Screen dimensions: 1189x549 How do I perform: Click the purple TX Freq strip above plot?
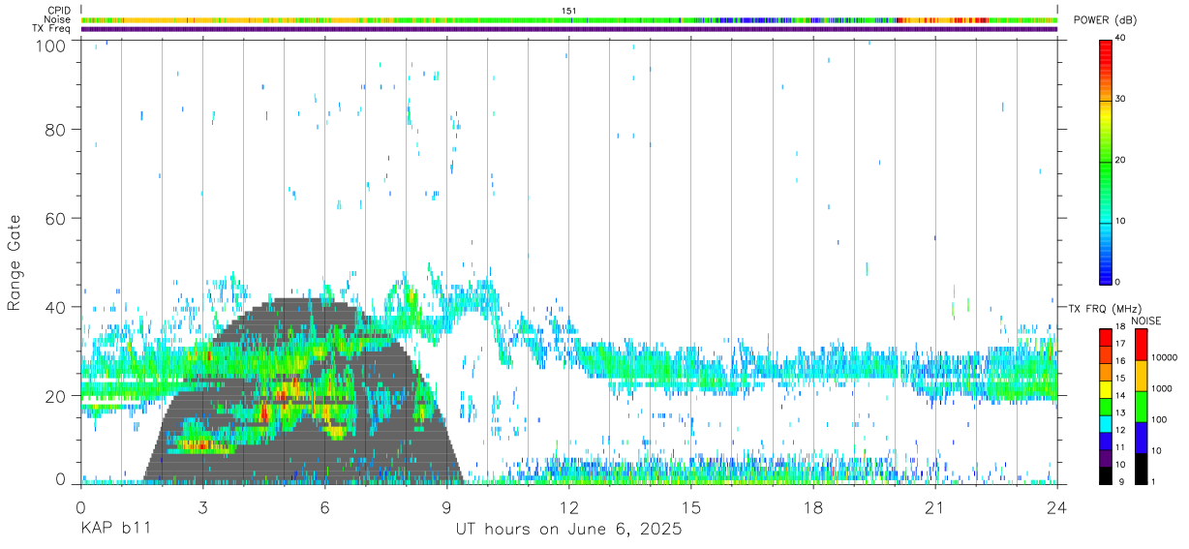(x=569, y=29)
